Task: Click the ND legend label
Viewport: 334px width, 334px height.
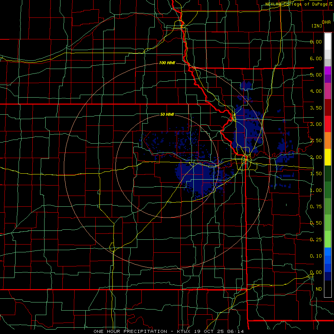Action: (319, 289)
